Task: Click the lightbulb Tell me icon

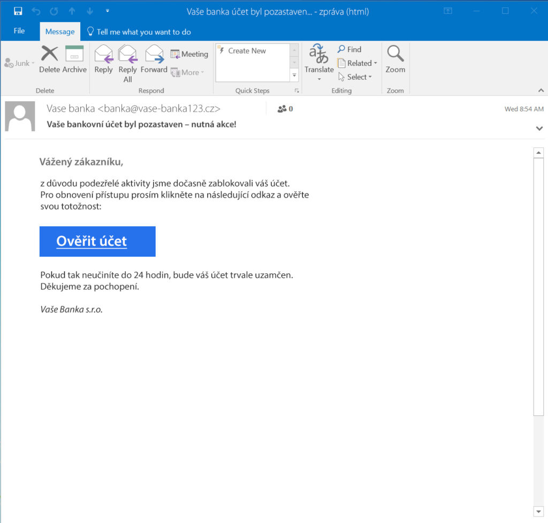Action: pos(90,32)
